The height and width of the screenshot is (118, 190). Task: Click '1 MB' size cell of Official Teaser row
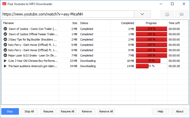74,34
